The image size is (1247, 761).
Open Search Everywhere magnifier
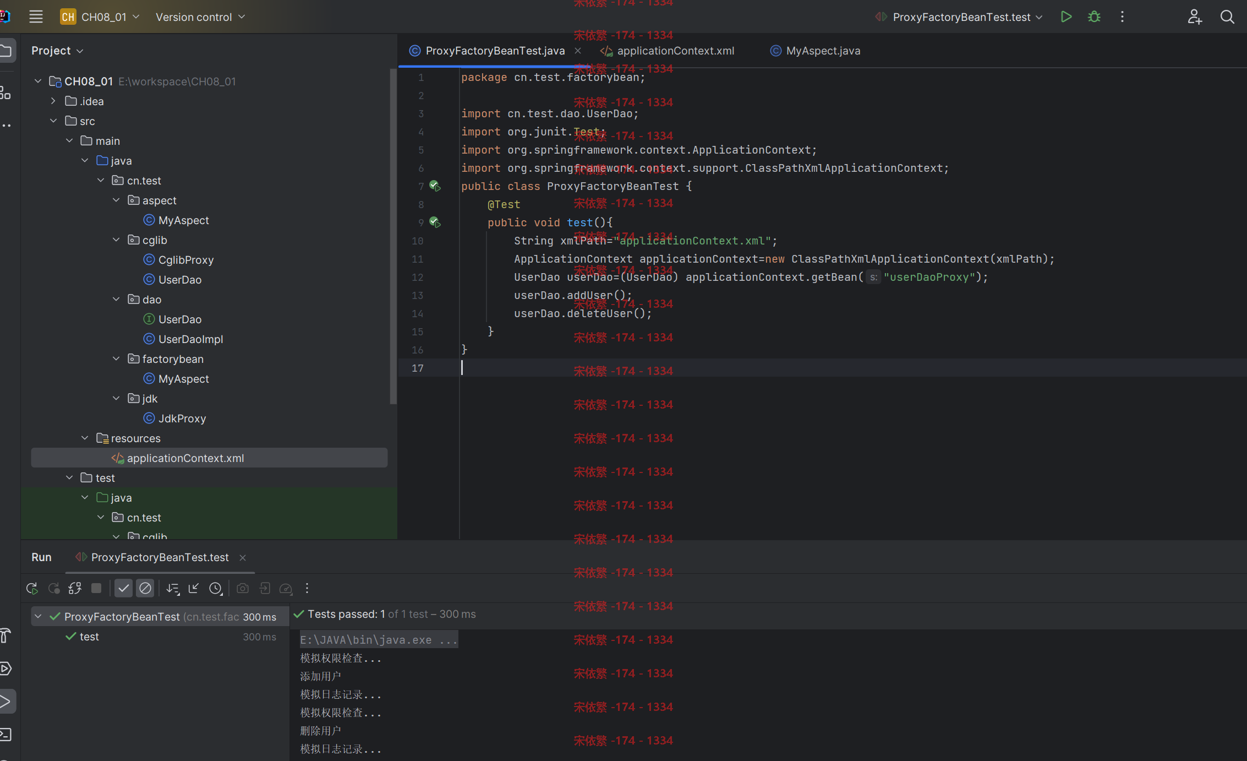coord(1227,17)
